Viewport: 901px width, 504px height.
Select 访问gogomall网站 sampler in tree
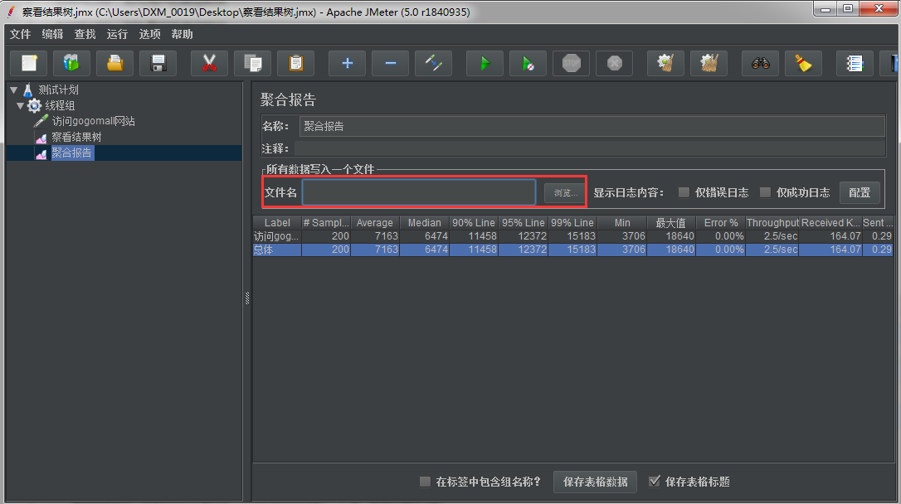[x=93, y=121]
